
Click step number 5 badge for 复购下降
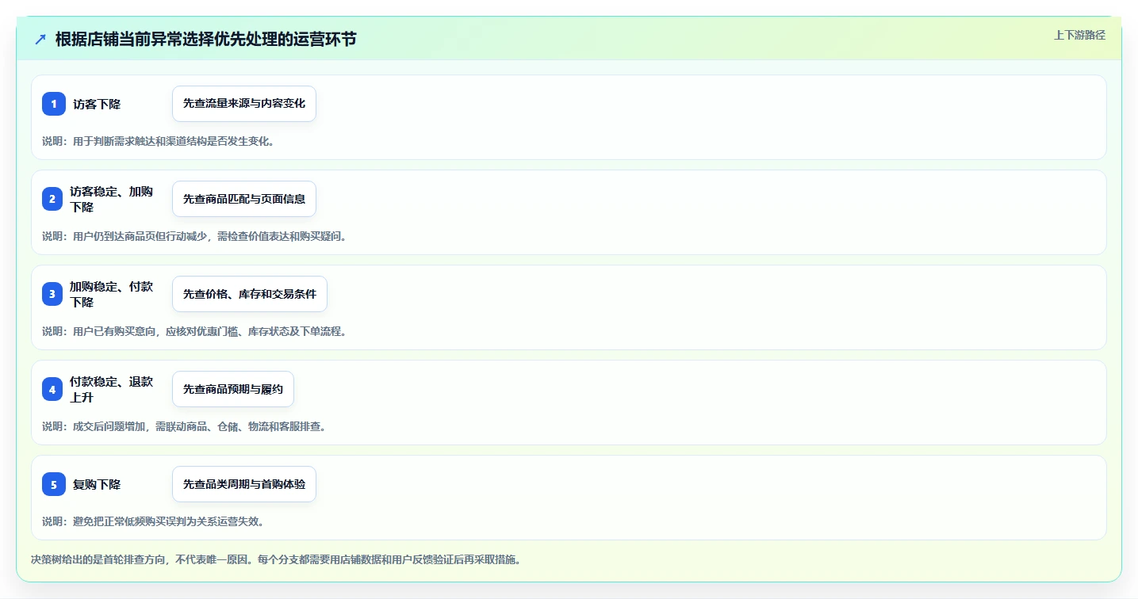tap(54, 484)
